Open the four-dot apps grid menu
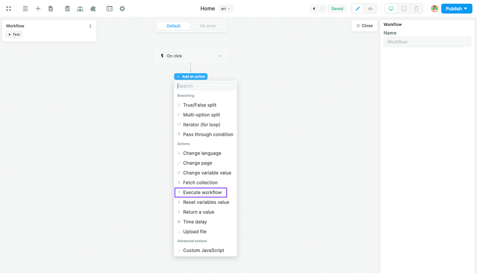 [x=9, y=9]
